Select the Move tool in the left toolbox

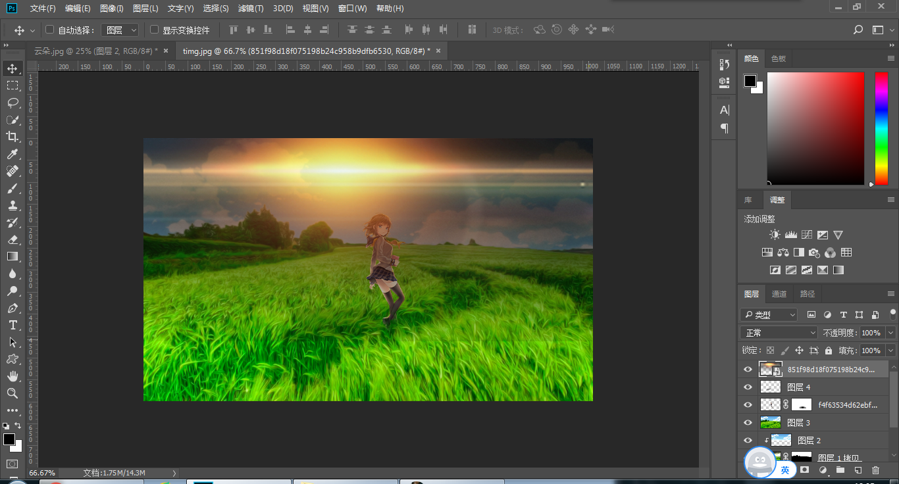tap(13, 68)
